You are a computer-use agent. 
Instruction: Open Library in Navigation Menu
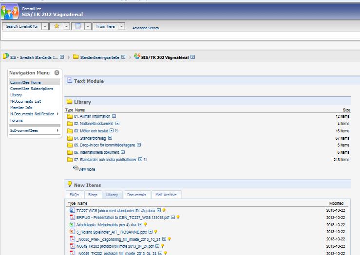tap(16, 95)
